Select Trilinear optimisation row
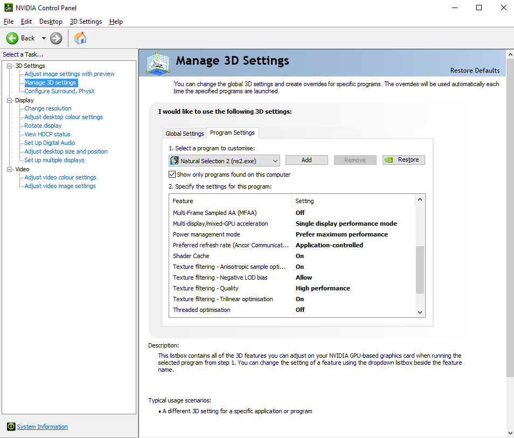514x438 pixels. click(293, 299)
